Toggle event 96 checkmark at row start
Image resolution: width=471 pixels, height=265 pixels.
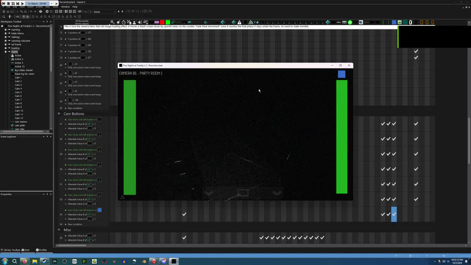click(x=184, y=237)
